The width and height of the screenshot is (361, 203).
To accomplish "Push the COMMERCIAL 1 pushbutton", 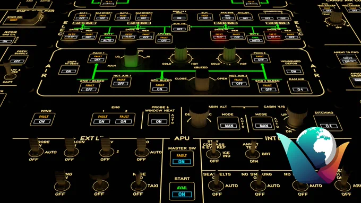I will 267,17.
